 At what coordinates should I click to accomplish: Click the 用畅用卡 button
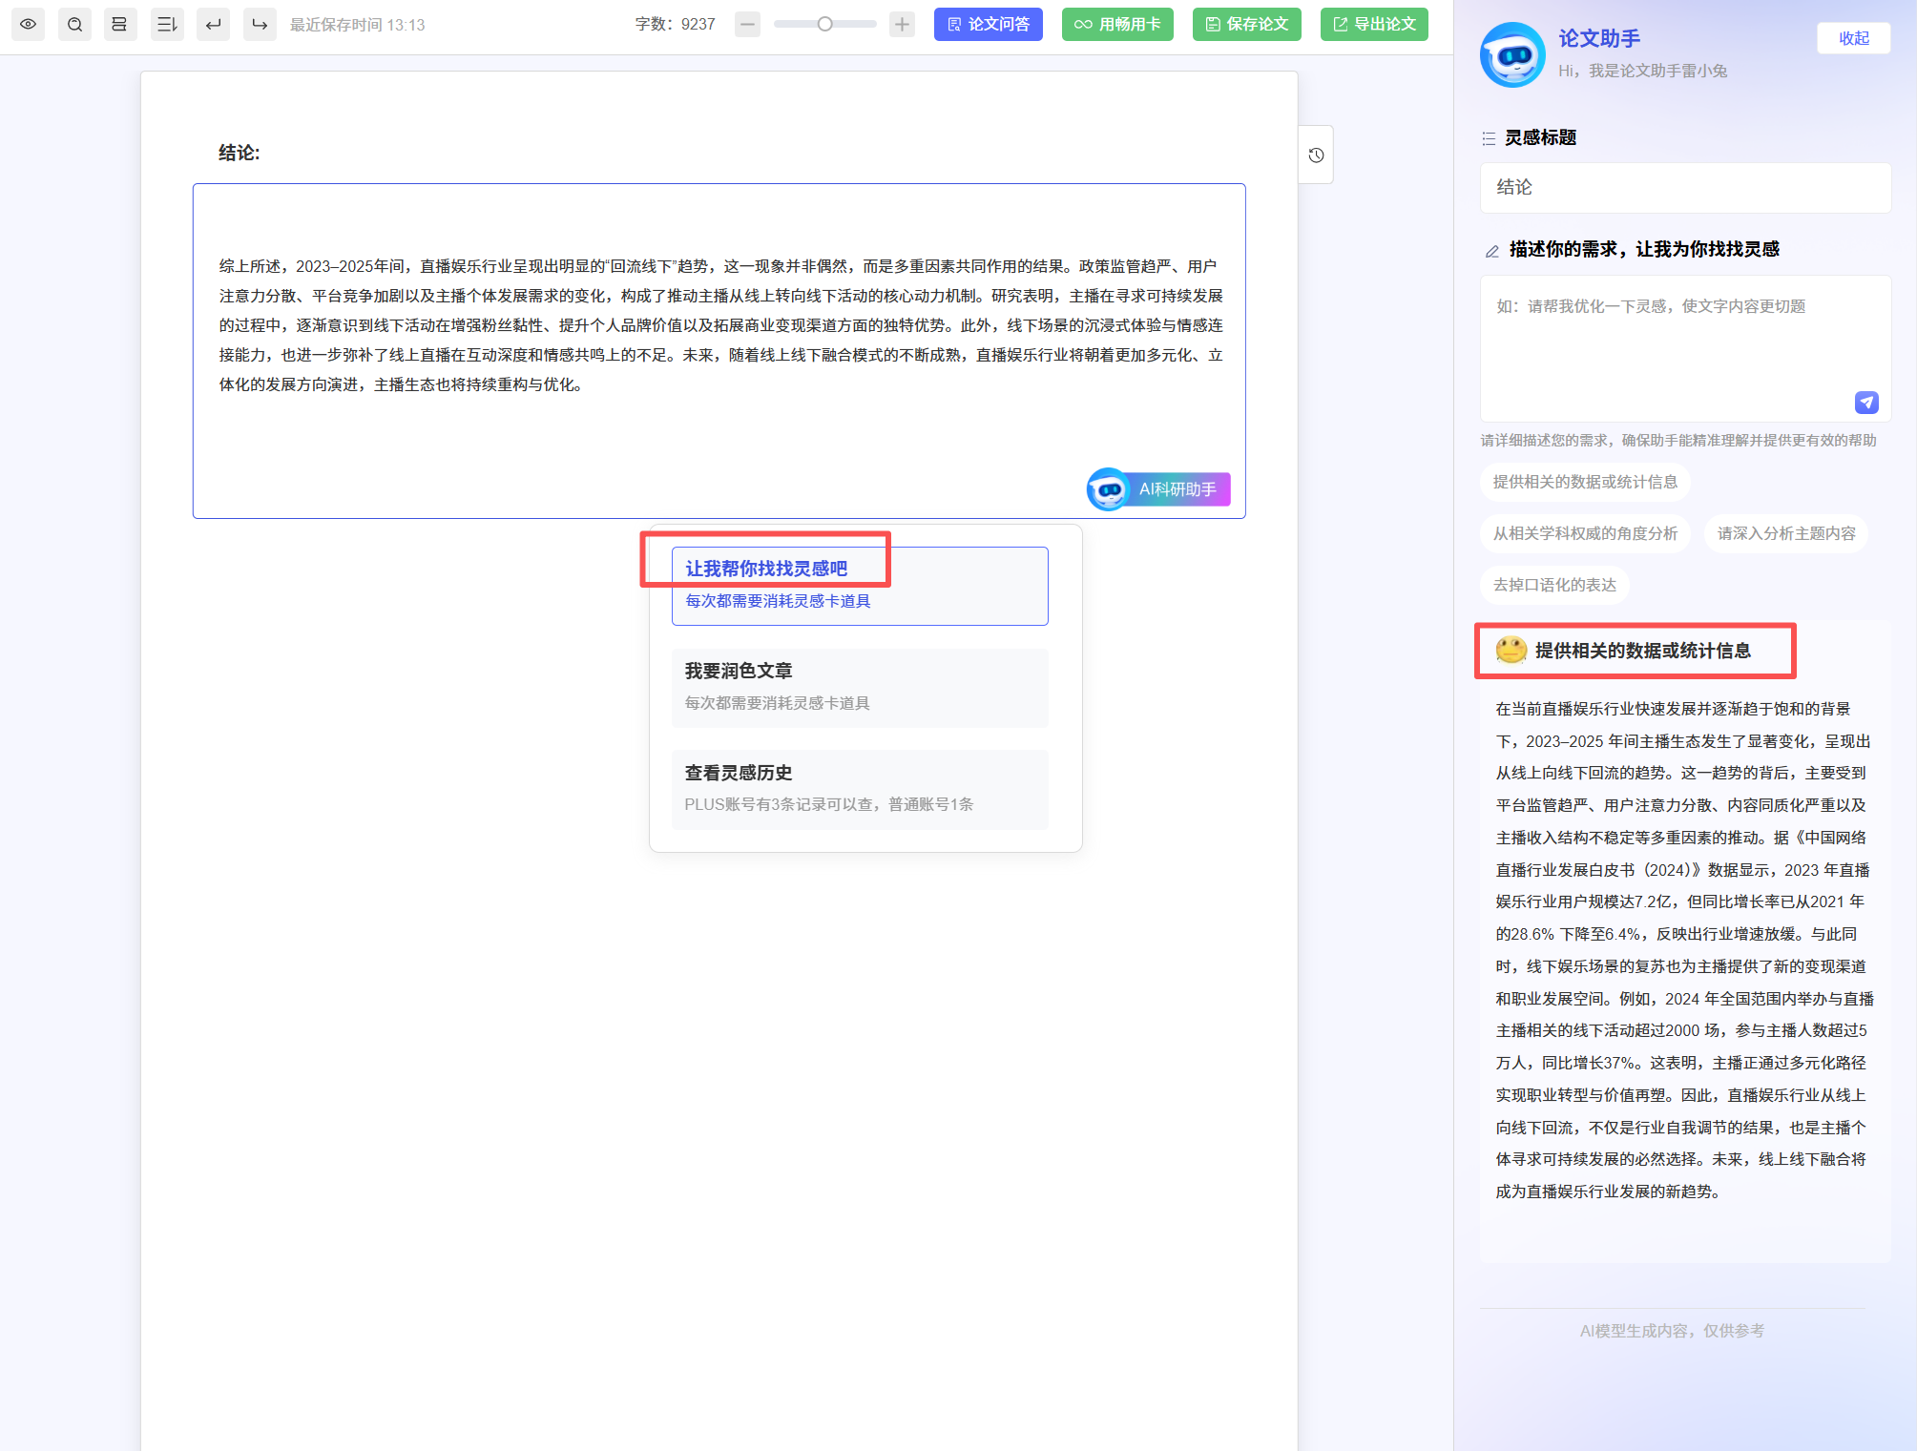[1117, 24]
